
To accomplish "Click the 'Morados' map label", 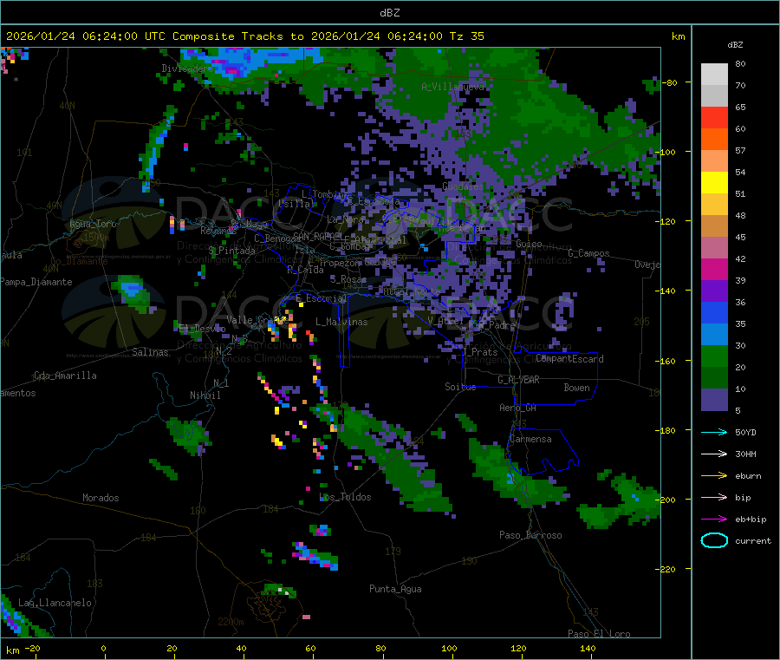I will 101,498.
